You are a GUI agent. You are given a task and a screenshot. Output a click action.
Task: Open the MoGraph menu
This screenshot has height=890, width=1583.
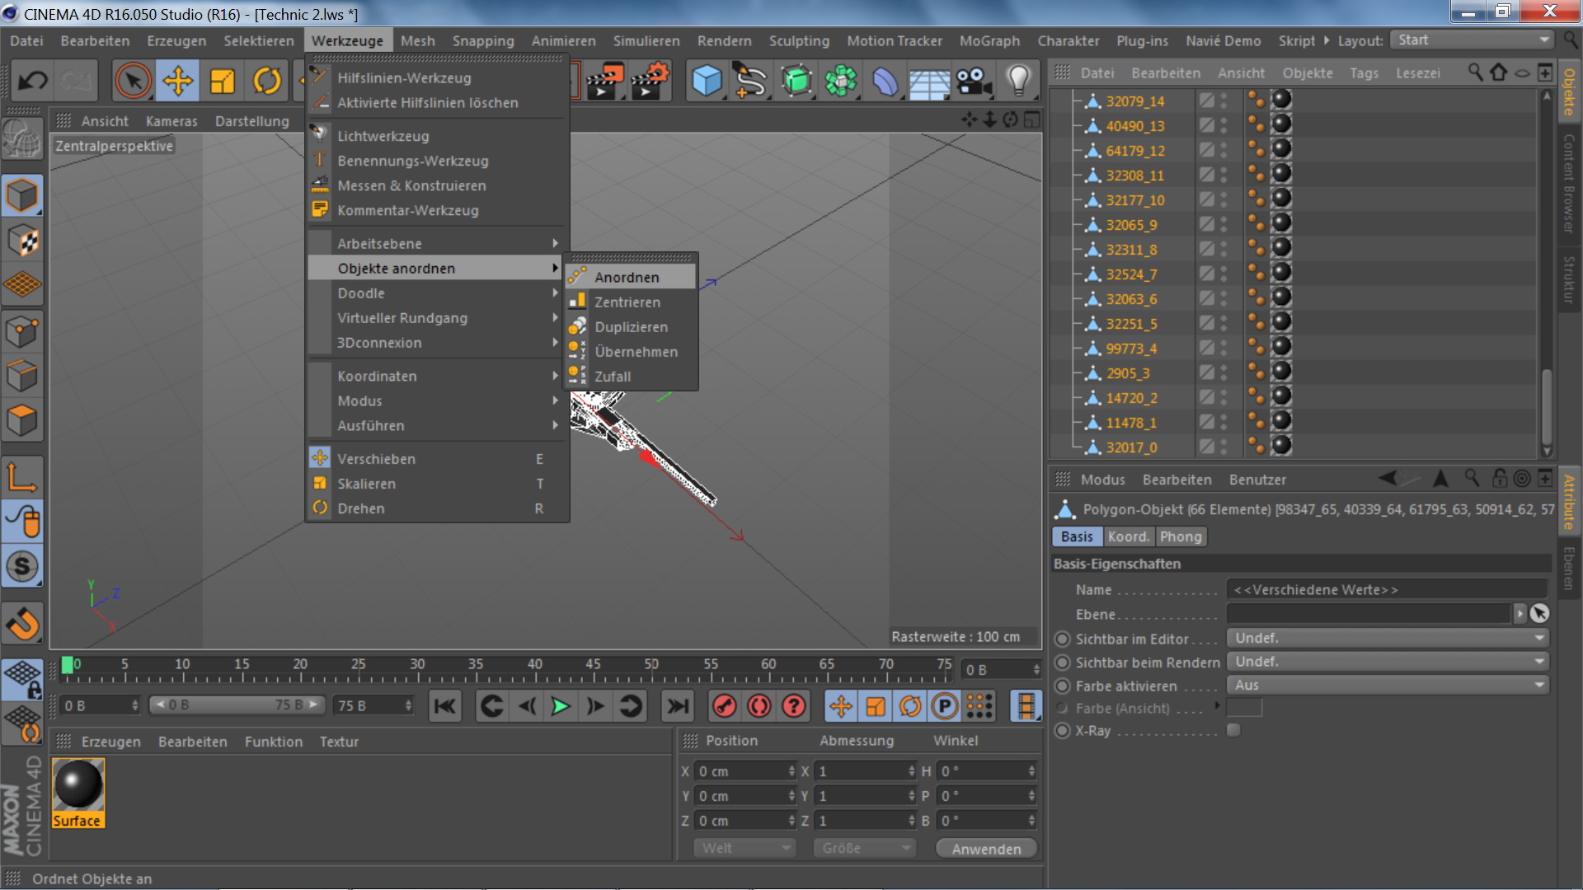(x=989, y=40)
